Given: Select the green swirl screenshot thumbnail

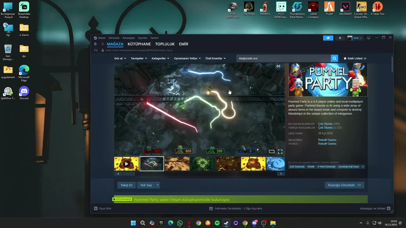Looking at the screenshot, I should pos(203,164).
